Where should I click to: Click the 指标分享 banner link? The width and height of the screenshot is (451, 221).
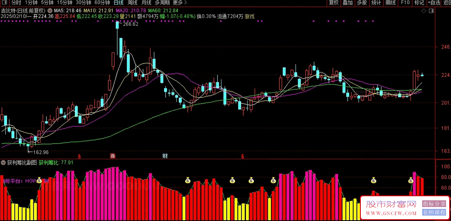[434, 204]
